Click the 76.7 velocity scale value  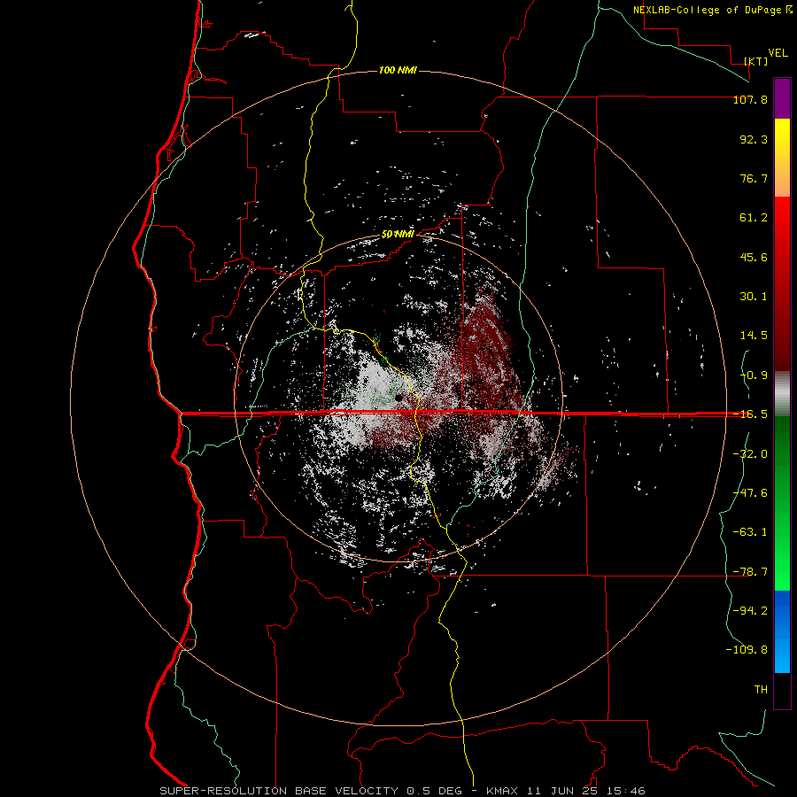tap(754, 178)
